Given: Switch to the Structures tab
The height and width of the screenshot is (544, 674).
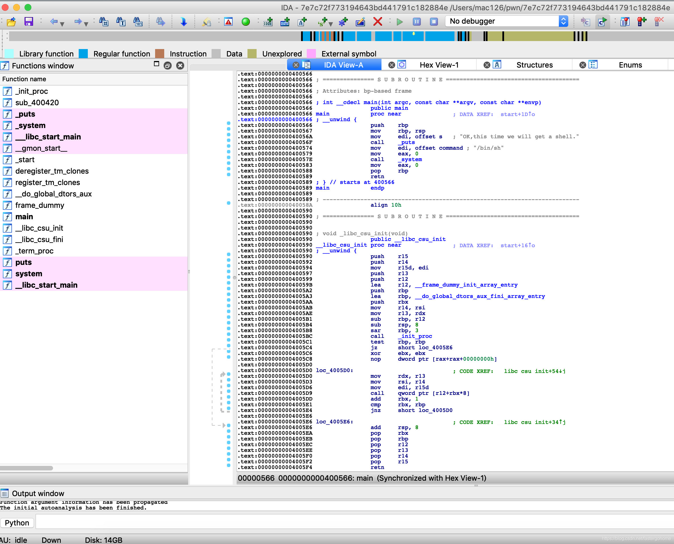Looking at the screenshot, I should tap(534, 65).
